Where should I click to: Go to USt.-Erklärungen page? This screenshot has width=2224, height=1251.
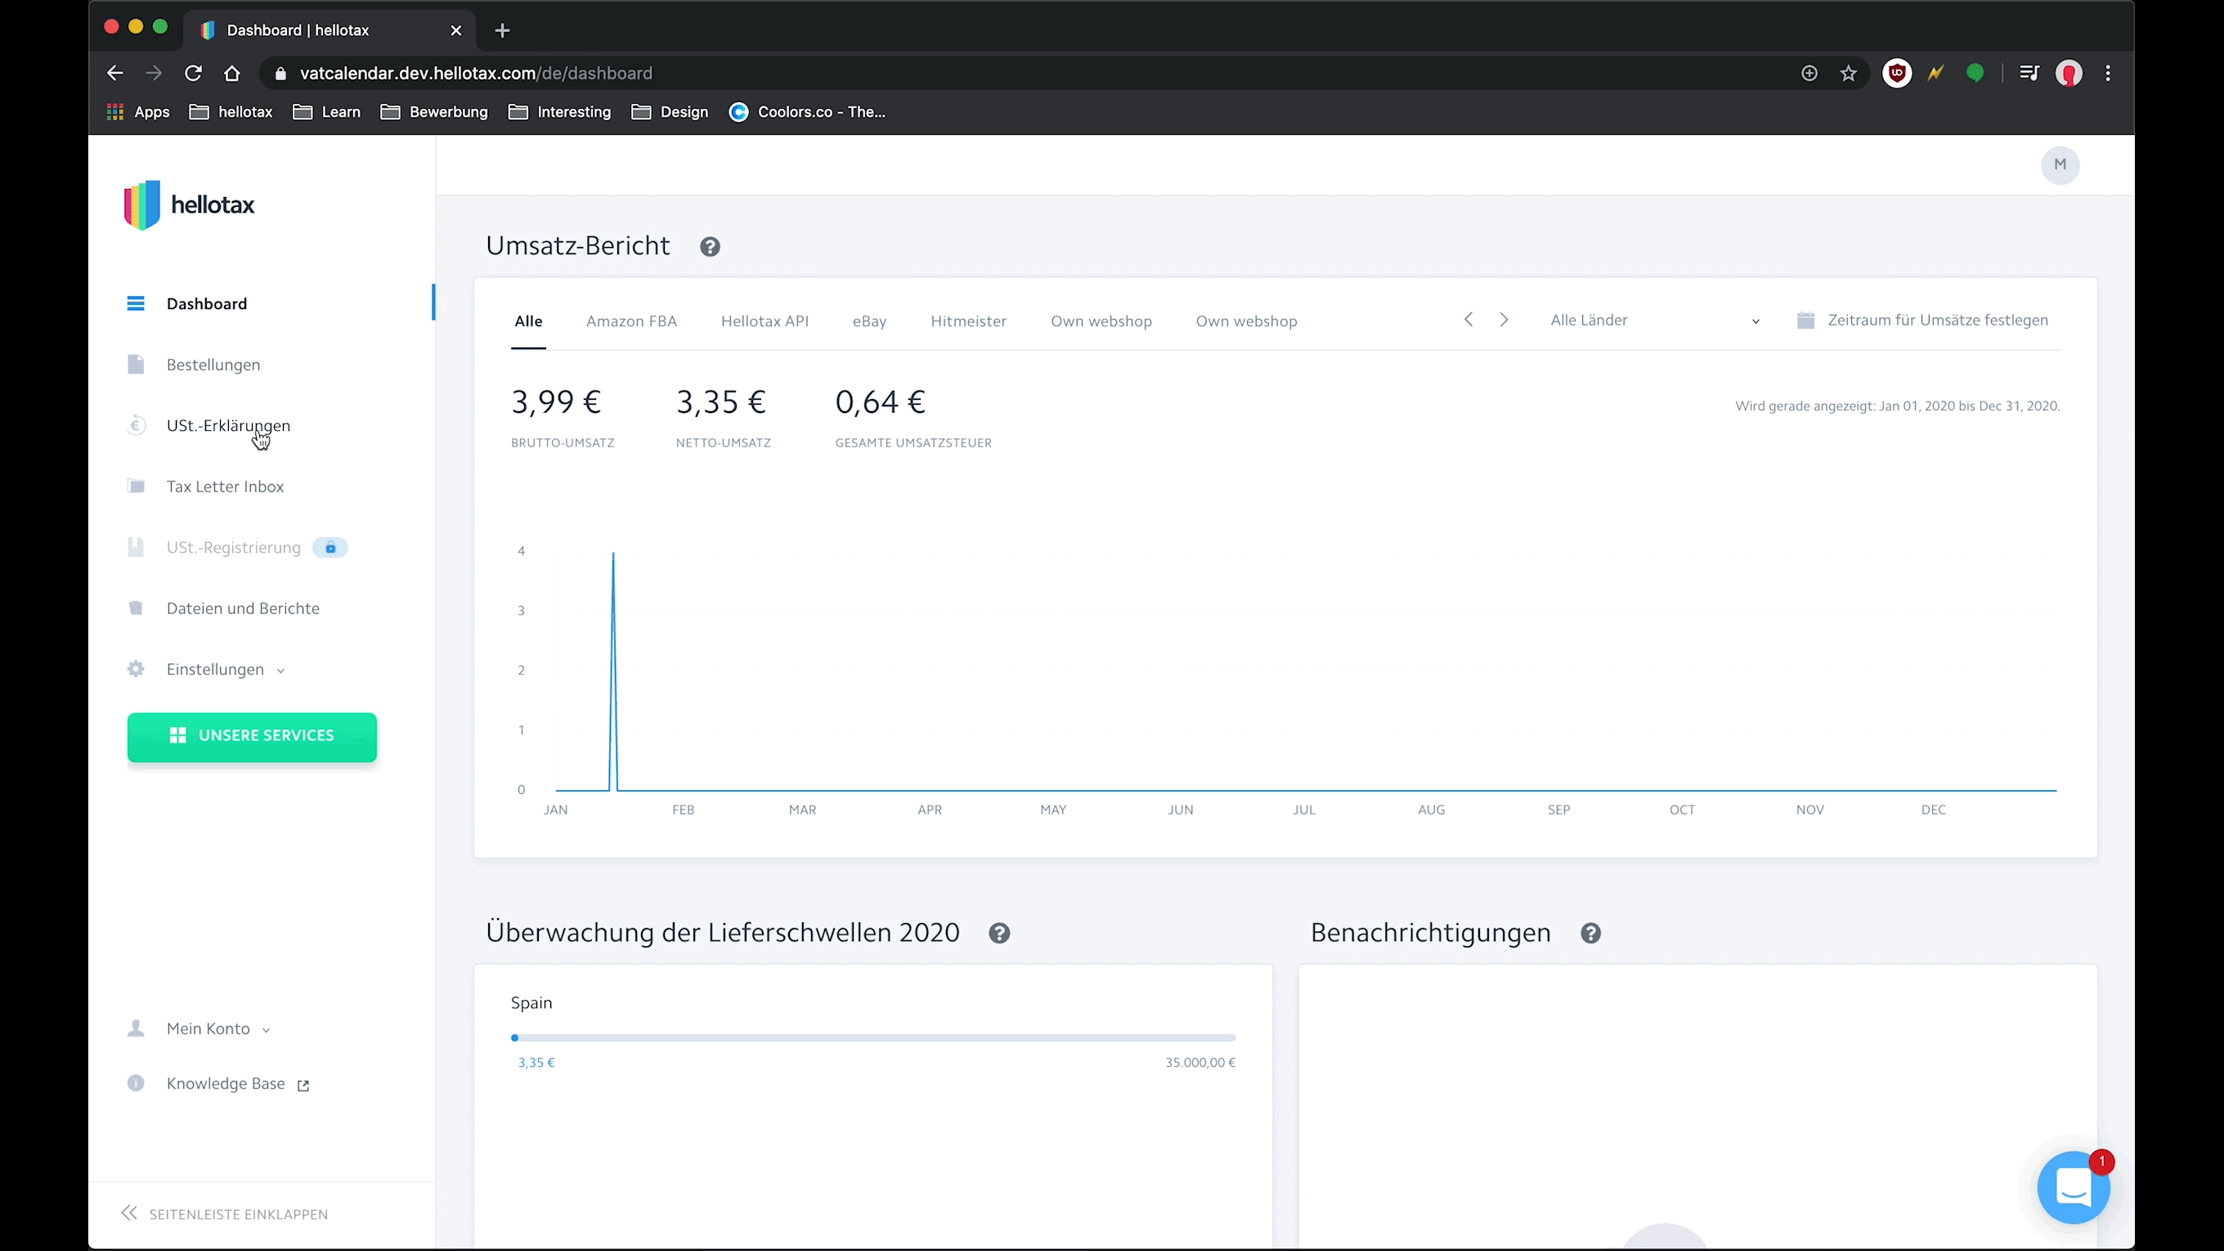coord(228,426)
